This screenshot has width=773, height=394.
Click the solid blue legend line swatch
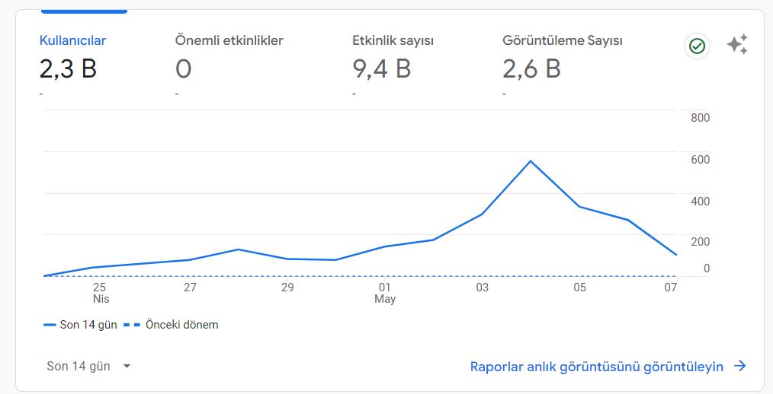point(50,325)
